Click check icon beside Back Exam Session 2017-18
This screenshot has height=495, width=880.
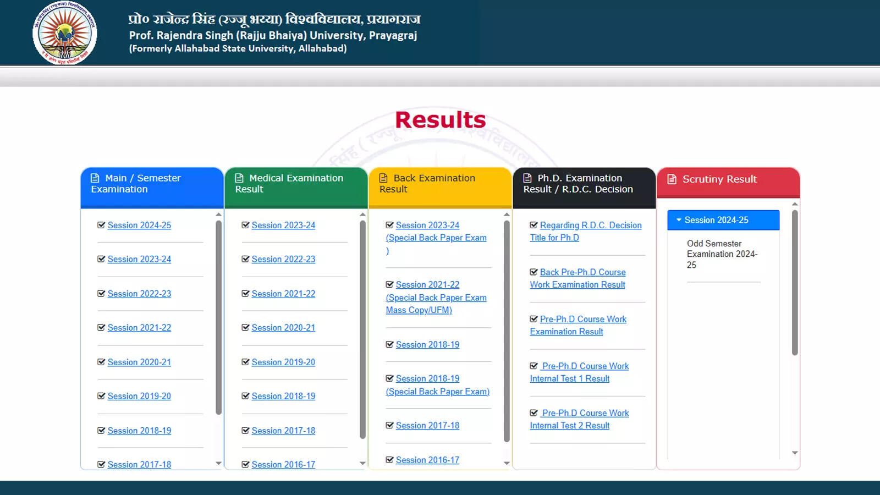pos(389,425)
